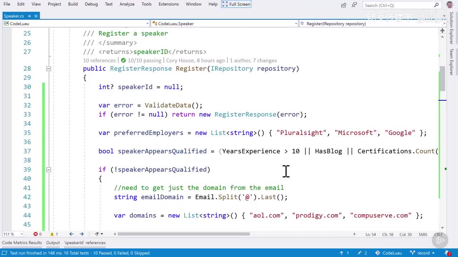Open the CodeLuau project dropdown
This screenshot has height=257, width=458.
pos(76,24)
